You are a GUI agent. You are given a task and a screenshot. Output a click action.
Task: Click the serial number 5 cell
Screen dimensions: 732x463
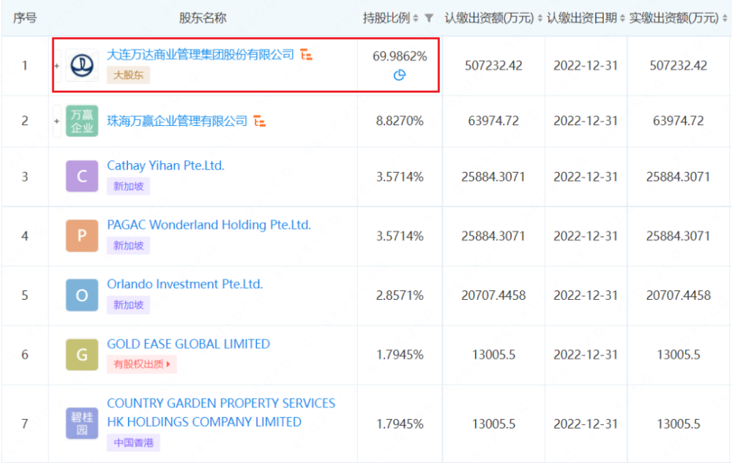click(25, 296)
